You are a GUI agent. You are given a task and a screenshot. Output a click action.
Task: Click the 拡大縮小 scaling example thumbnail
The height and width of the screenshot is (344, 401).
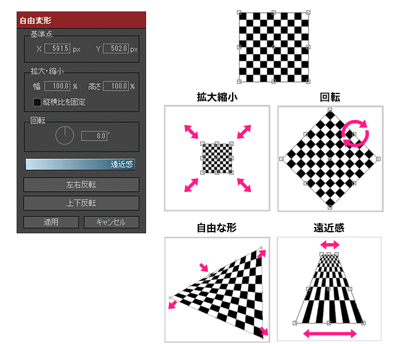point(218,158)
